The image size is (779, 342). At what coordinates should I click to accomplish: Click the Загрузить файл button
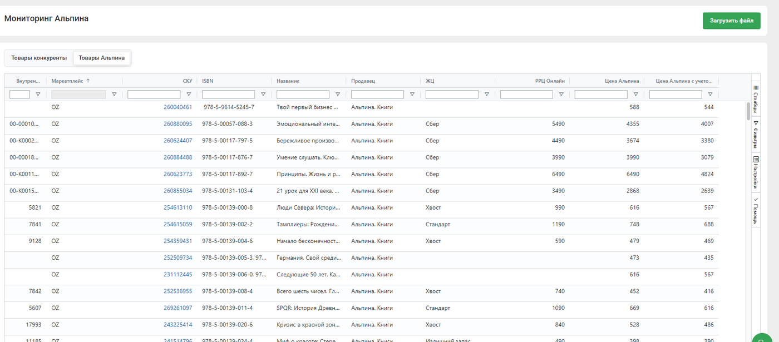(732, 21)
